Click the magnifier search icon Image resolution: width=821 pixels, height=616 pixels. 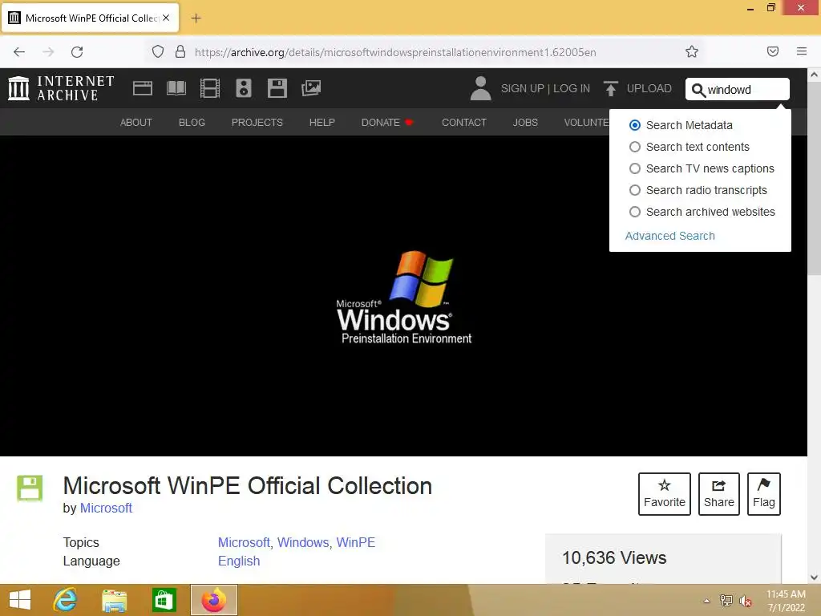698,90
